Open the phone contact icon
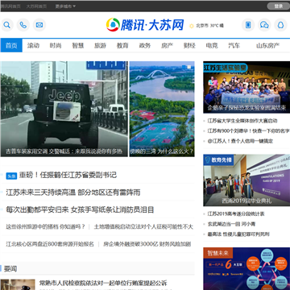 (23, 25)
